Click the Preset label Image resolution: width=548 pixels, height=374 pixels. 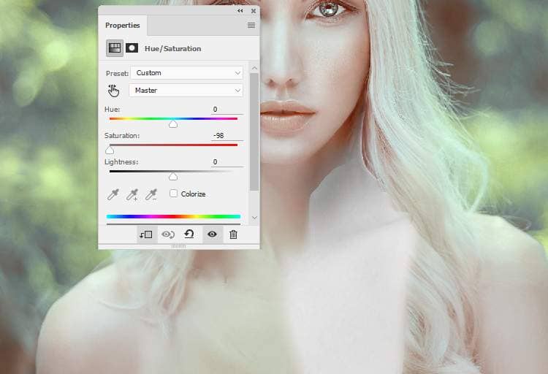[118, 73]
